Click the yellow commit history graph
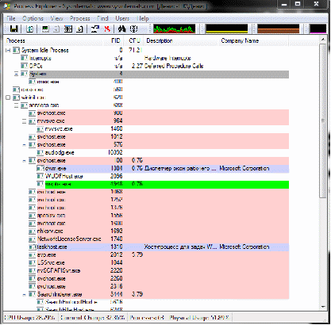Screen dimensions: 331x325 [x=227, y=29]
